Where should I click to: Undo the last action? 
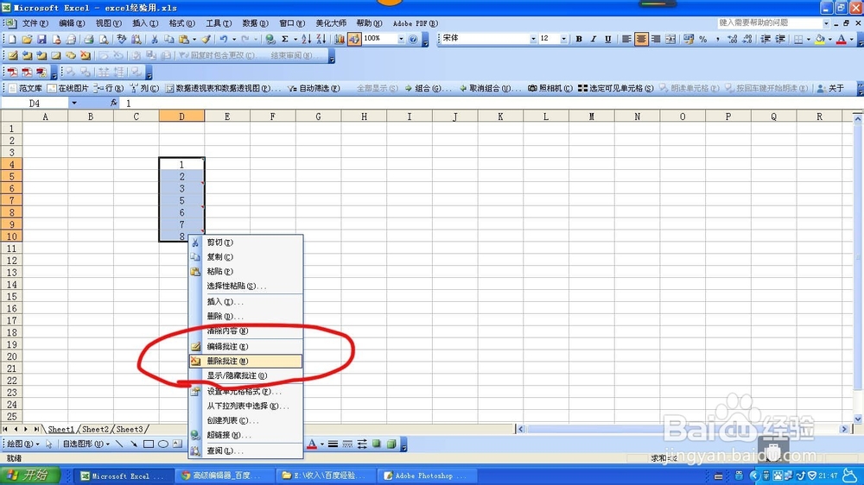224,39
